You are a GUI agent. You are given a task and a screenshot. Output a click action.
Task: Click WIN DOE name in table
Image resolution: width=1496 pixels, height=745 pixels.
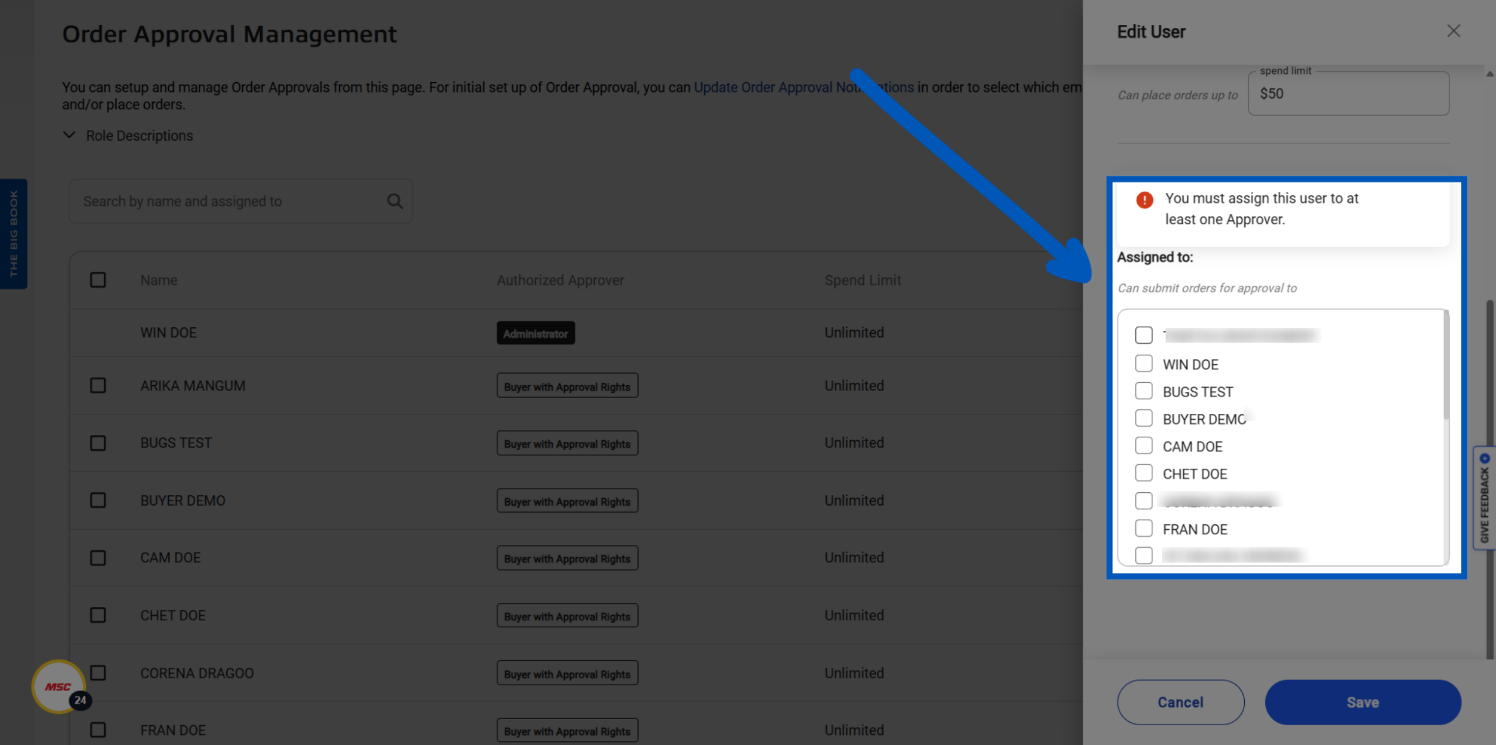click(x=168, y=333)
